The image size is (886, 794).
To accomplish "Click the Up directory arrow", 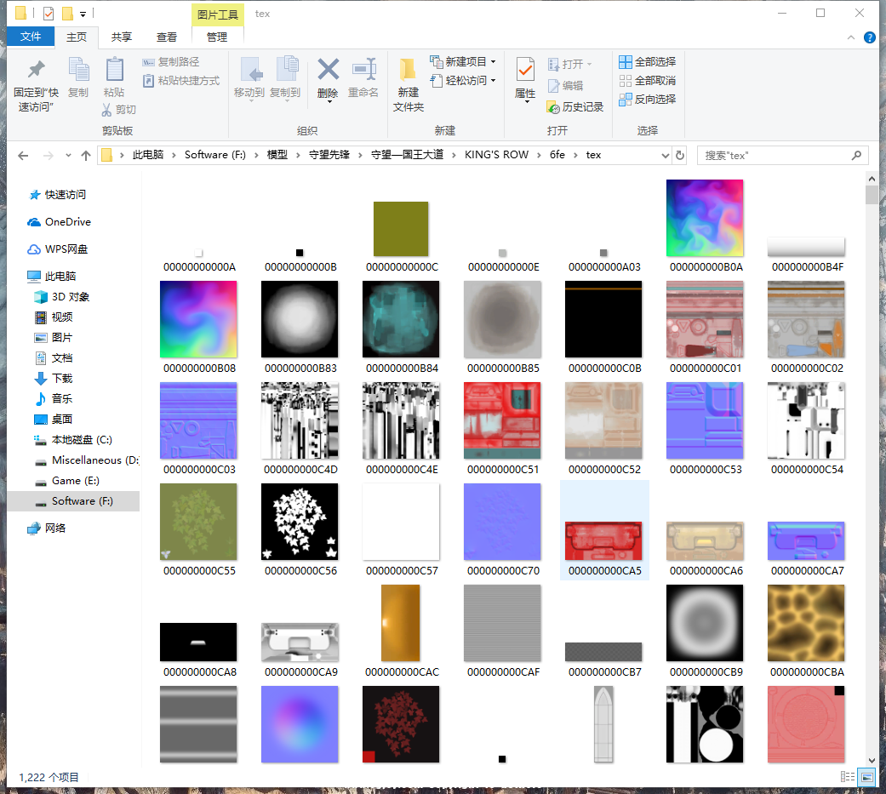I will click(x=85, y=156).
